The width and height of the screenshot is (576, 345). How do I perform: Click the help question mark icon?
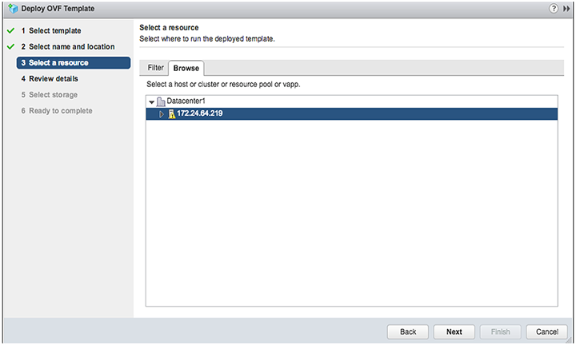(554, 9)
